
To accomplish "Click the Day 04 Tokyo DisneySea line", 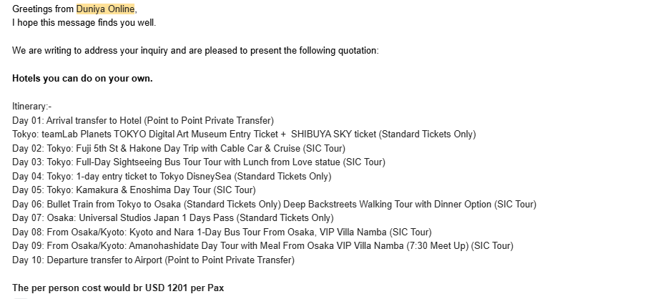I will pyautogui.click(x=172, y=177).
